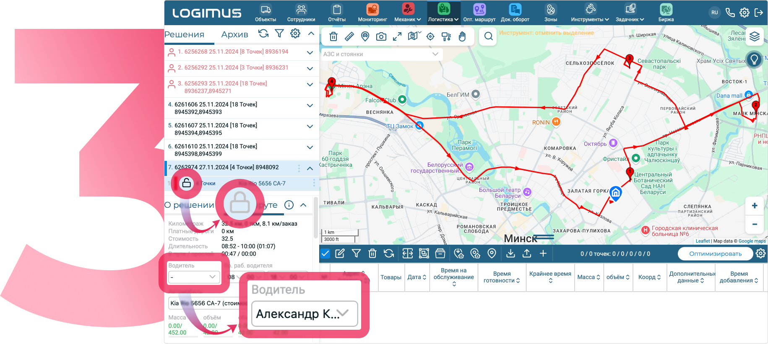768x344 pixels.
Task: Click the trash icon in the map toolbar
Action: (333, 36)
